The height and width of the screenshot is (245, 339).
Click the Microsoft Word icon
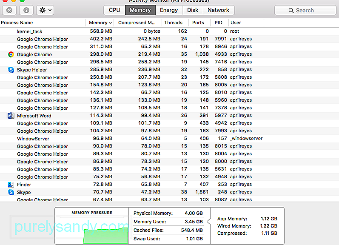coord(11,116)
